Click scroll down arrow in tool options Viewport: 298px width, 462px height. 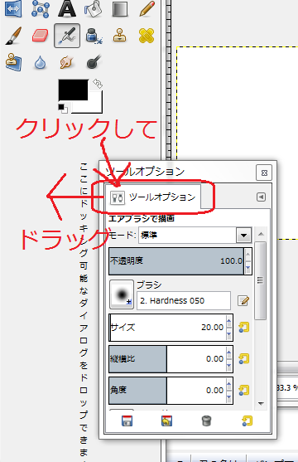[x=261, y=404]
